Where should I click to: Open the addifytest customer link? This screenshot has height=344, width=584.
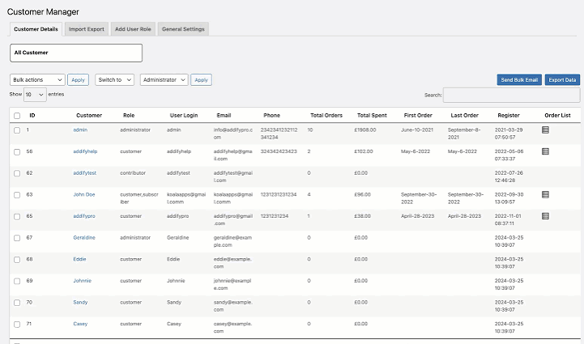point(85,173)
